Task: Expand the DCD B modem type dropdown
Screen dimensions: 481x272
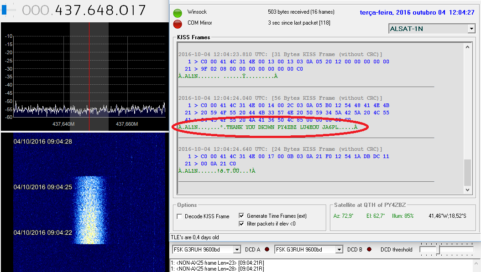Action: pos(339,250)
